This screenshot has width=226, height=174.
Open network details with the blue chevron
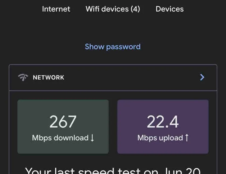[202, 77]
